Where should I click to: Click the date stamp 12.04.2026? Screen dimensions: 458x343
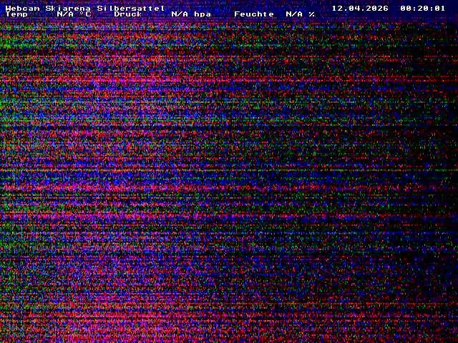[360, 8]
